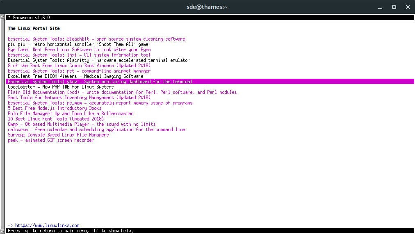This screenshot has height=234, width=415.
Task: Select the Free DICOM Viewers entry
Action: point(75,76)
